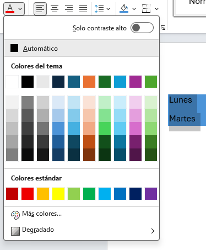Choose dark green theme color swatch
Viewport: 206px width, 250px height.
[105, 82]
